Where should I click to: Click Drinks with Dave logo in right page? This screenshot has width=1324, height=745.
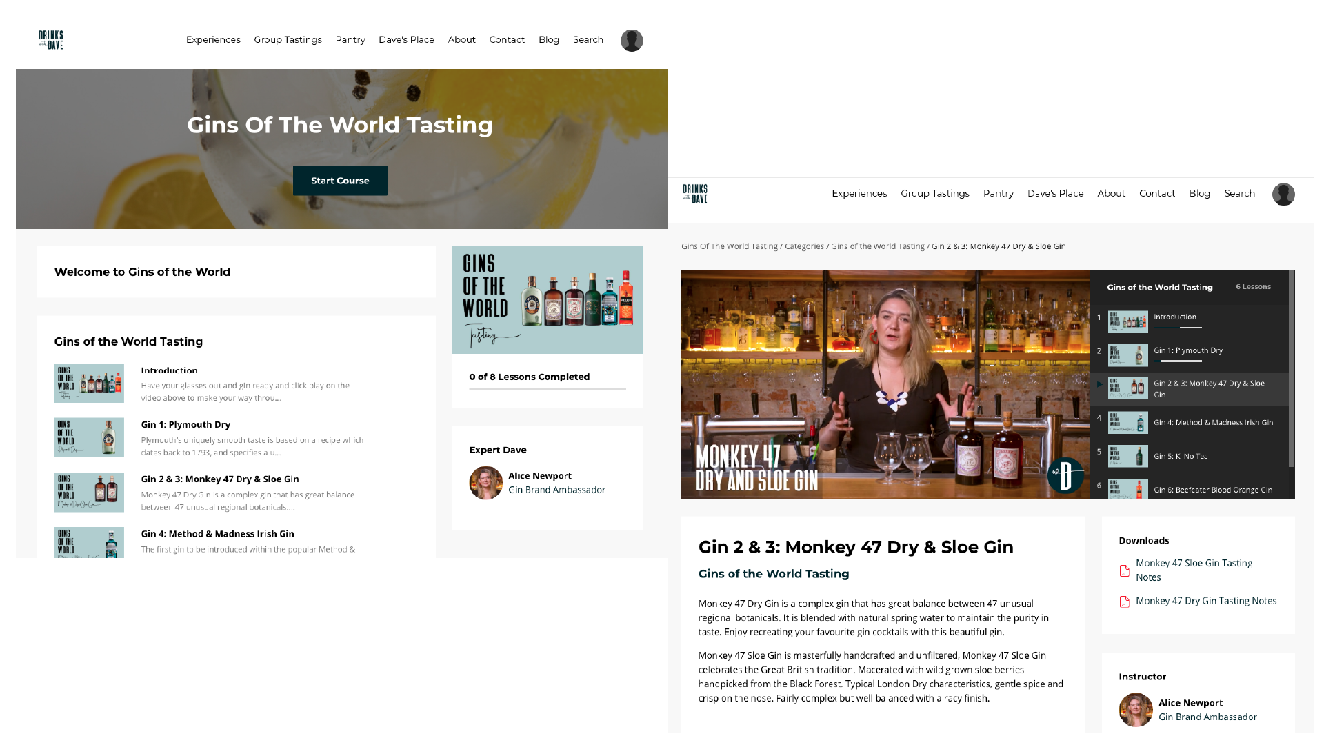tap(695, 194)
